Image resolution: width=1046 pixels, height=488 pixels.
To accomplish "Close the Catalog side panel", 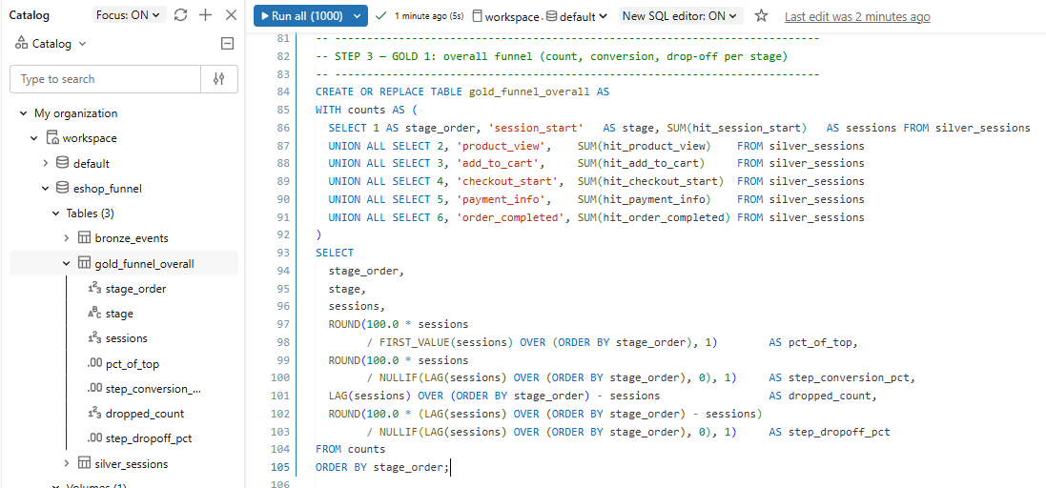I will [x=231, y=15].
